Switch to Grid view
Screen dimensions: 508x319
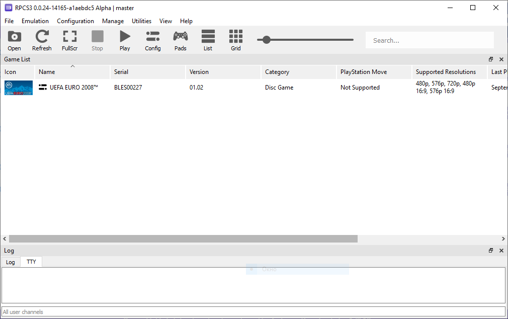236,40
